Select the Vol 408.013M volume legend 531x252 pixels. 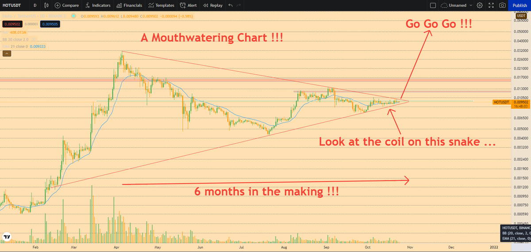click(15, 32)
